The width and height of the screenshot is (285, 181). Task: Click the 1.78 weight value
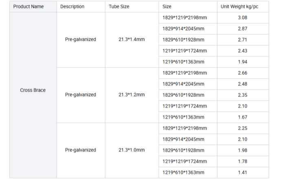click(x=243, y=161)
